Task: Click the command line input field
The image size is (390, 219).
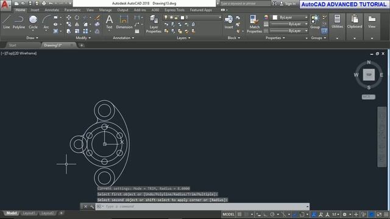Action: (202, 206)
